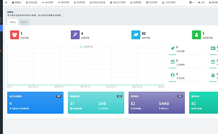Expand the grid dropdown beside 主页
218x134 pixels.
(x=192, y=2)
